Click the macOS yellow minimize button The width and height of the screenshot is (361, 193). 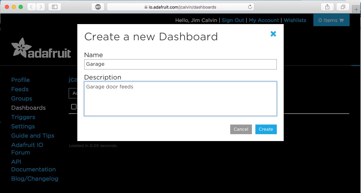14,7
